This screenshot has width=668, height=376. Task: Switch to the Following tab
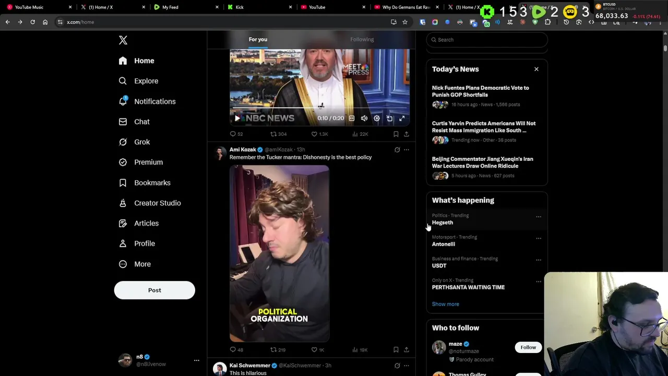click(362, 40)
